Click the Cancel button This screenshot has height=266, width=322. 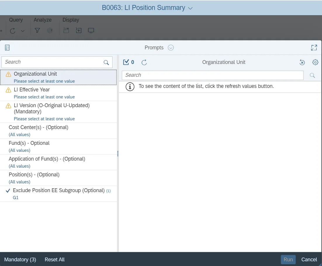click(x=309, y=260)
